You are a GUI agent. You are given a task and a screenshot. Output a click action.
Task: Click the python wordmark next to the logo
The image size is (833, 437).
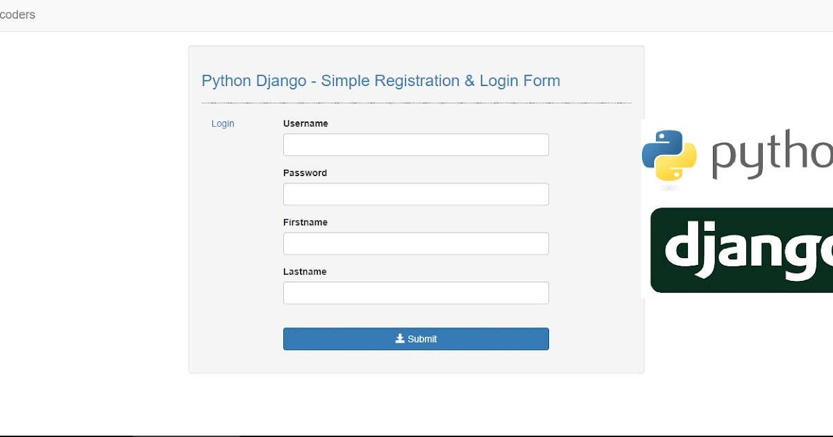pos(771,154)
